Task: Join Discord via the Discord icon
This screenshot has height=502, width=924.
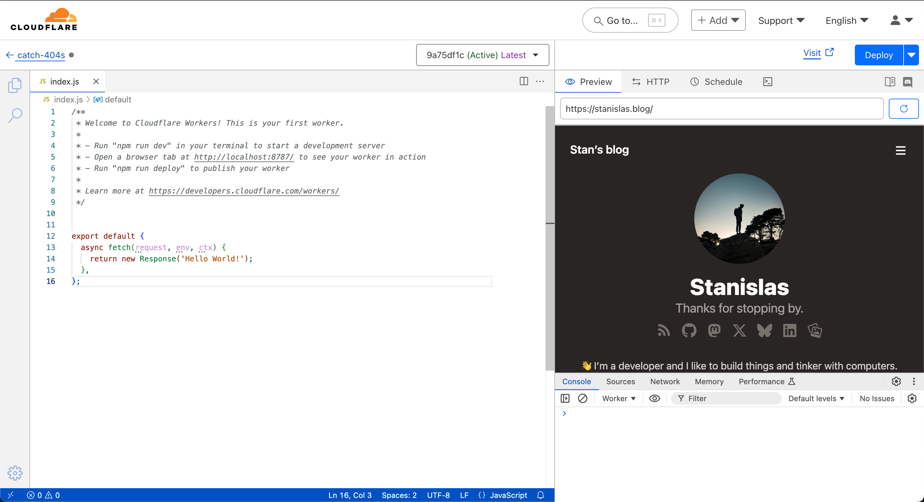Action: point(909,82)
